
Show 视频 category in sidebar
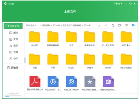(x=14, y=52)
